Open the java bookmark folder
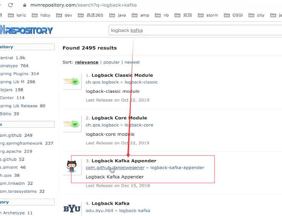282x216 pixels. pyautogui.click(x=118, y=15)
